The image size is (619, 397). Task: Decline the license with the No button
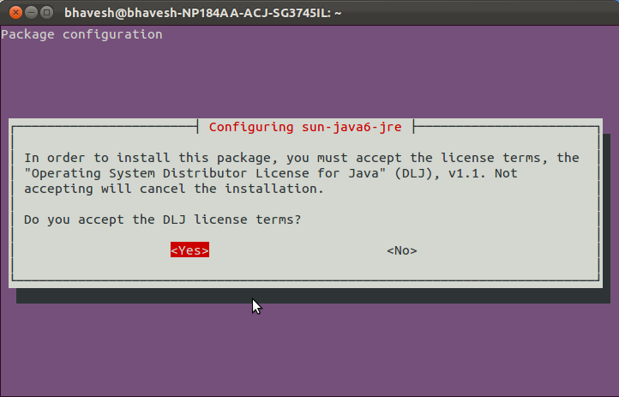pyautogui.click(x=402, y=250)
